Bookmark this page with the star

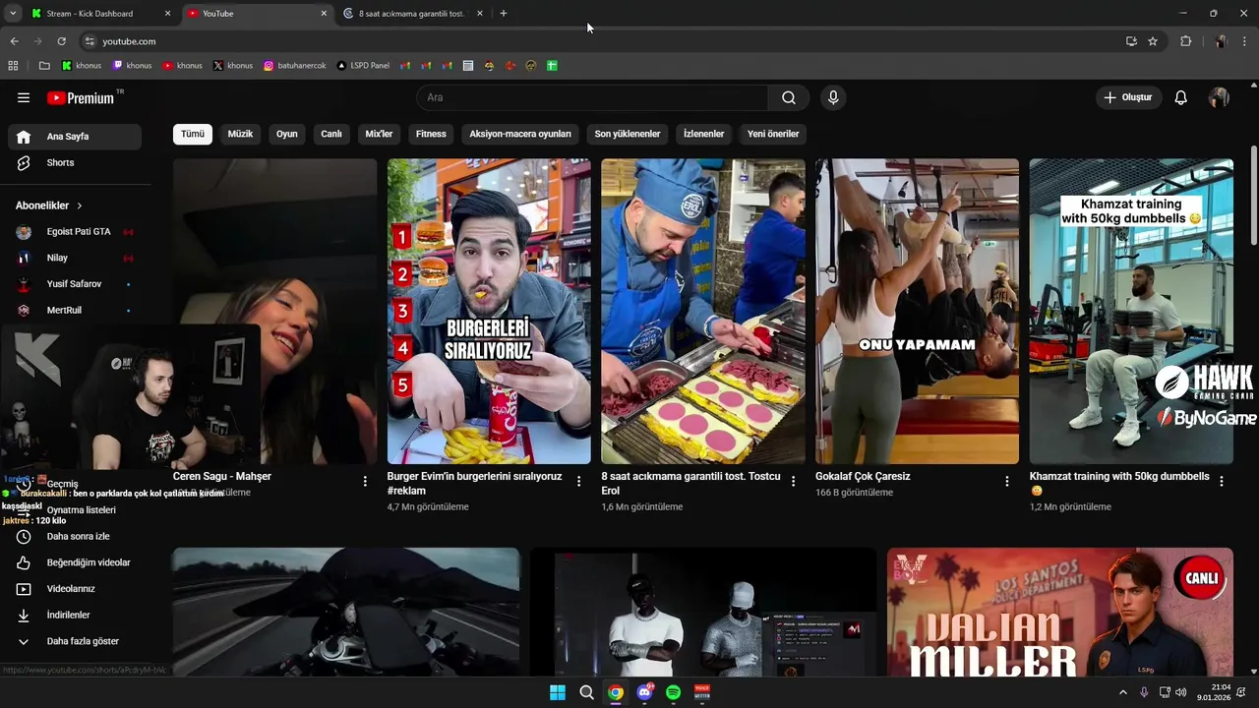click(1153, 41)
